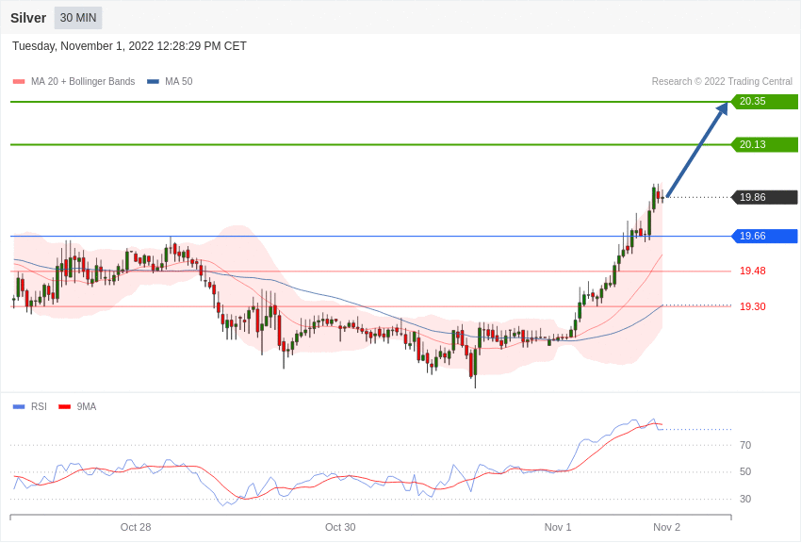Click the 9MA legend label
Viewport: 801px width, 543px height.
click(87, 406)
